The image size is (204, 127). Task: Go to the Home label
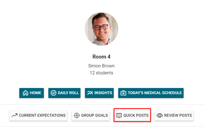(36, 93)
